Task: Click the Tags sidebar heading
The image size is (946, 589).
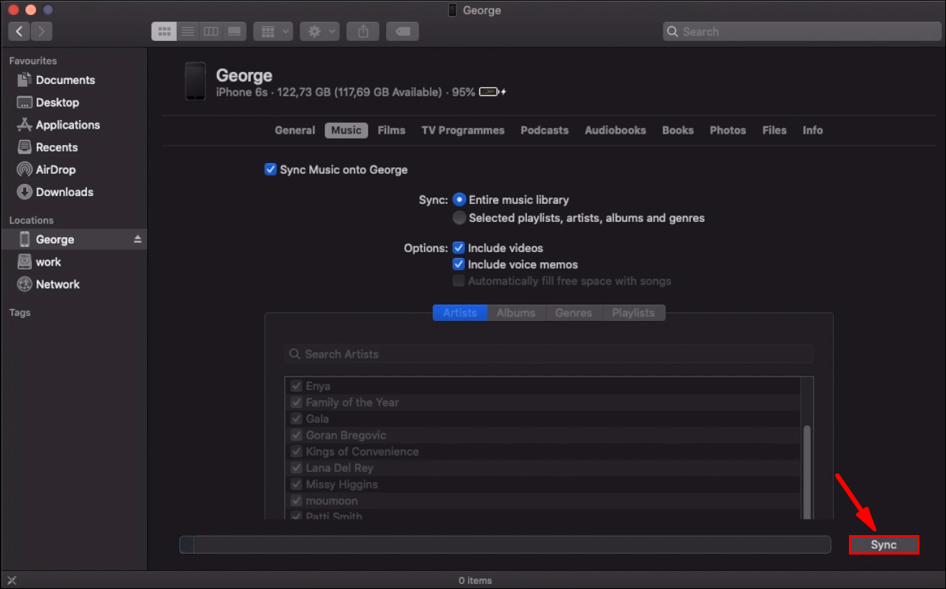Action: tap(20, 312)
